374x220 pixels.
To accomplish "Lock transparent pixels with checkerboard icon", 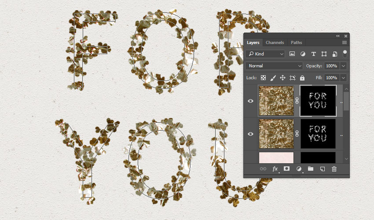I will (x=263, y=78).
